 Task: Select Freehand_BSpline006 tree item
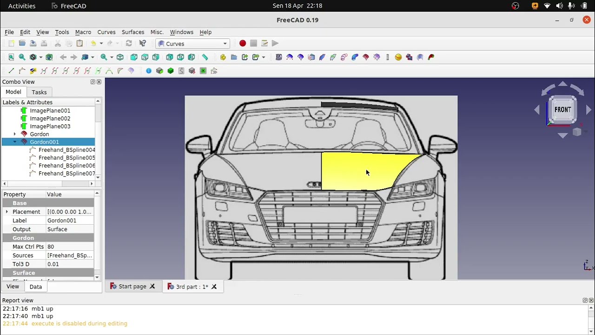66,166
